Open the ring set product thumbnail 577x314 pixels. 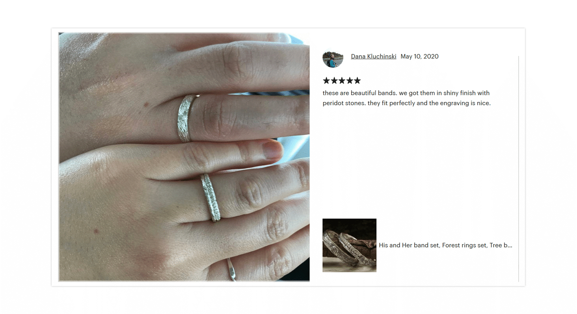pos(349,245)
